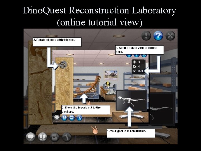This screenshot has width=201, height=151.
Task: Select the rotate tool on the rock slab
Action: tap(63, 65)
